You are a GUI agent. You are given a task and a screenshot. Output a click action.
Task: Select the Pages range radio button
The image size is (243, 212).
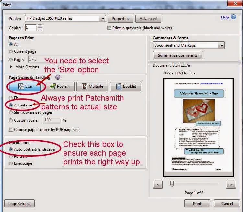pos(11,60)
